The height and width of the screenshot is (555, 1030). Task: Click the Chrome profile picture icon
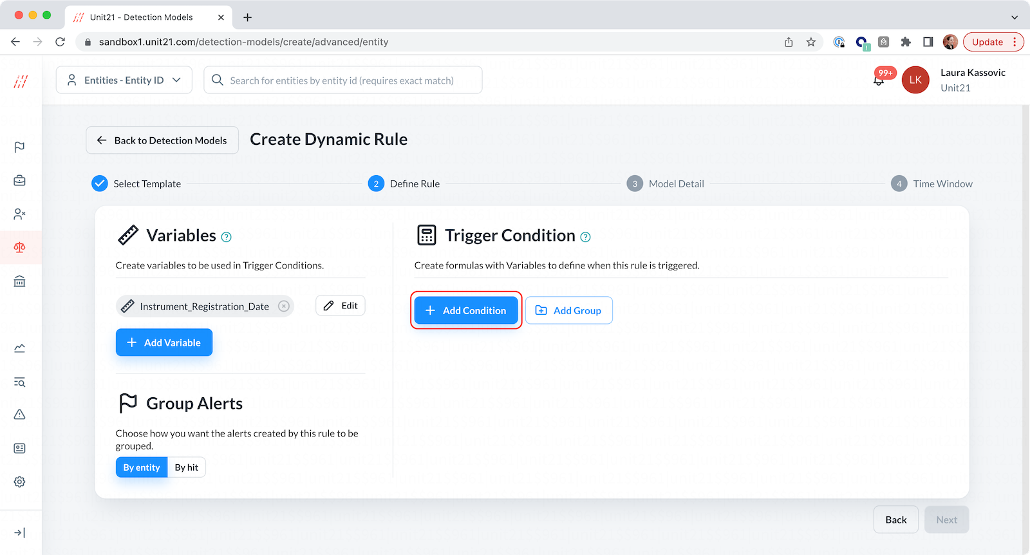click(x=950, y=42)
